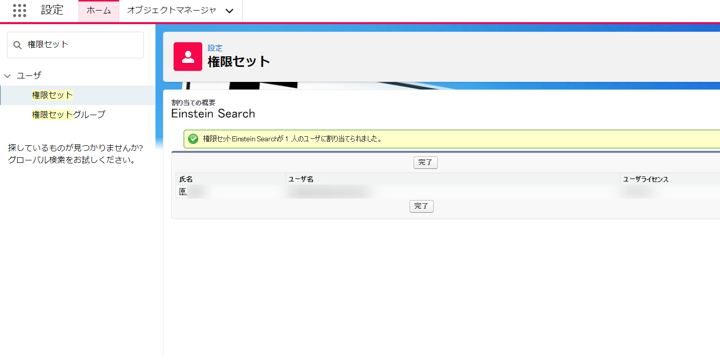Click the ユーザ category label
This screenshot has height=357, width=720.
pyautogui.click(x=29, y=75)
